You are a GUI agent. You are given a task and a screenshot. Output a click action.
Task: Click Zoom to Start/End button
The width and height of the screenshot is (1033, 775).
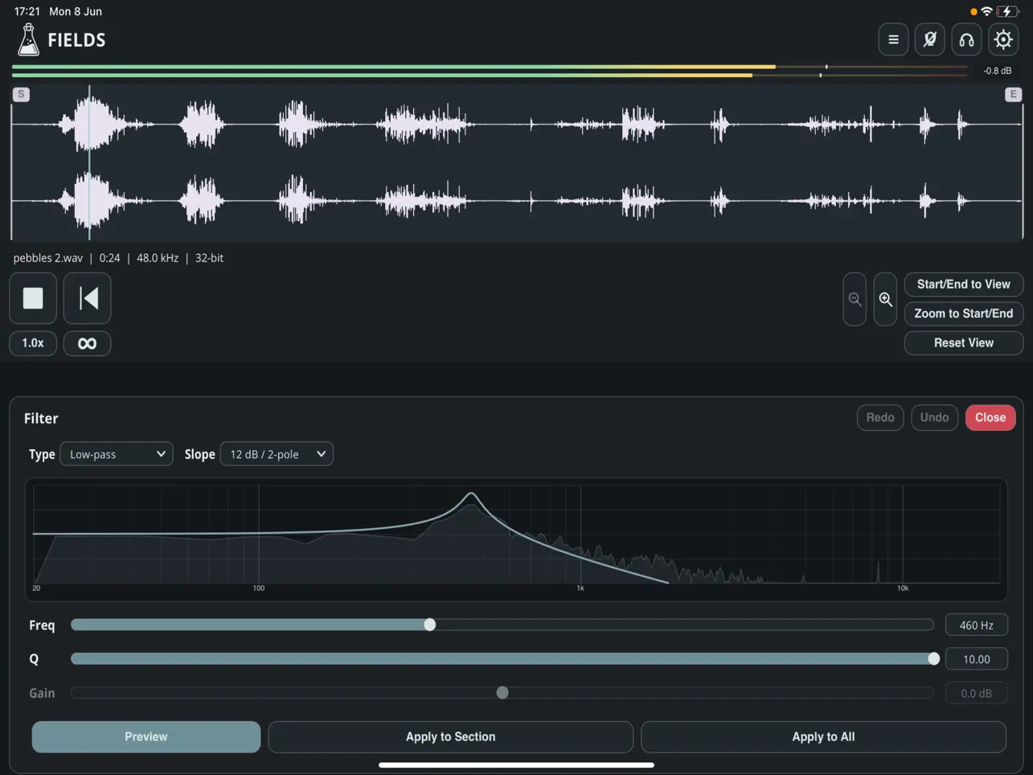click(964, 314)
